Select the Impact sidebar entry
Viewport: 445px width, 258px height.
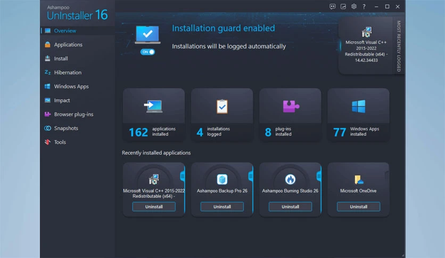coord(78,100)
